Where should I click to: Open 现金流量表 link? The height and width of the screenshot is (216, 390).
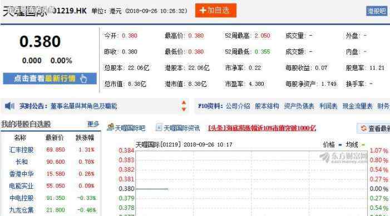tap(357, 106)
